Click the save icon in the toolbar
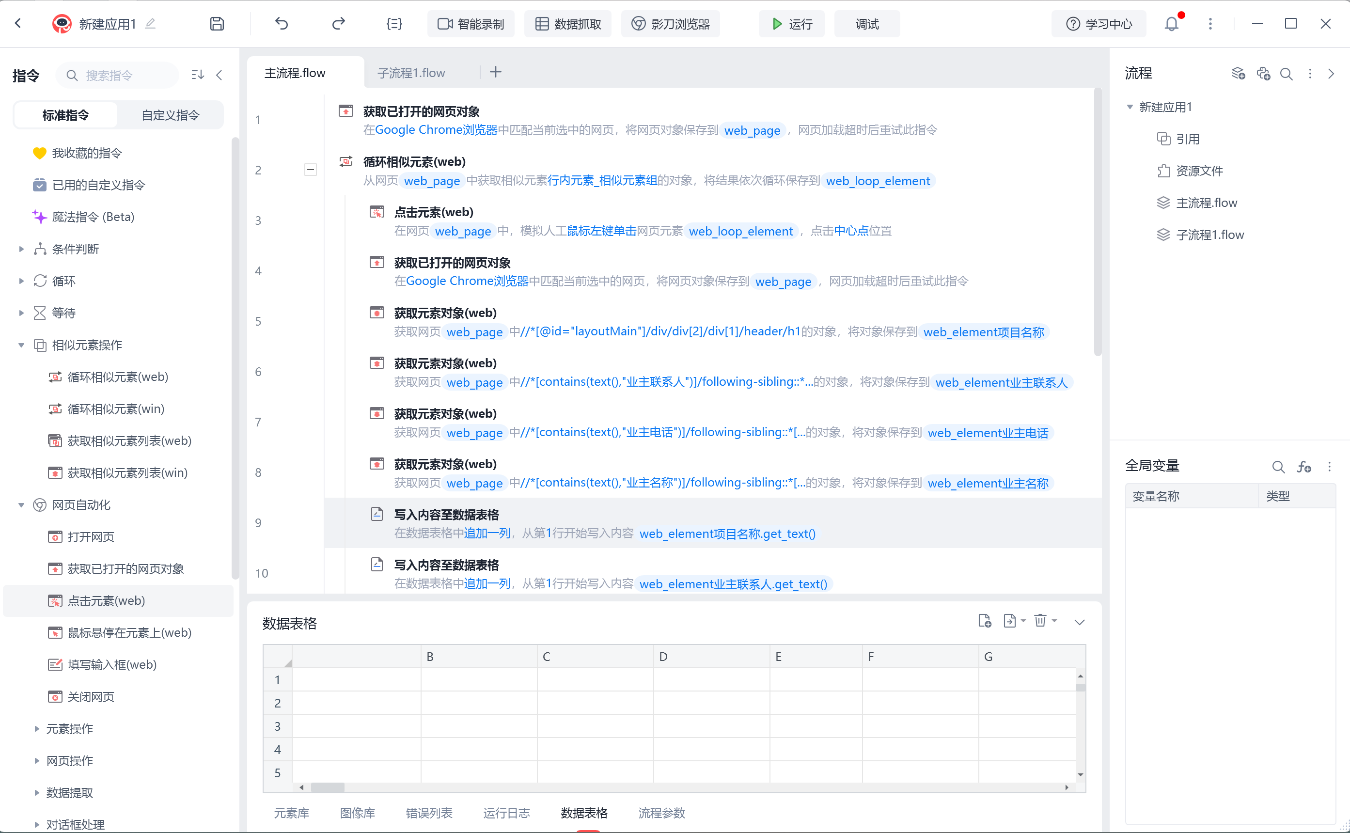The width and height of the screenshot is (1350, 833). click(x=217, y=24)
